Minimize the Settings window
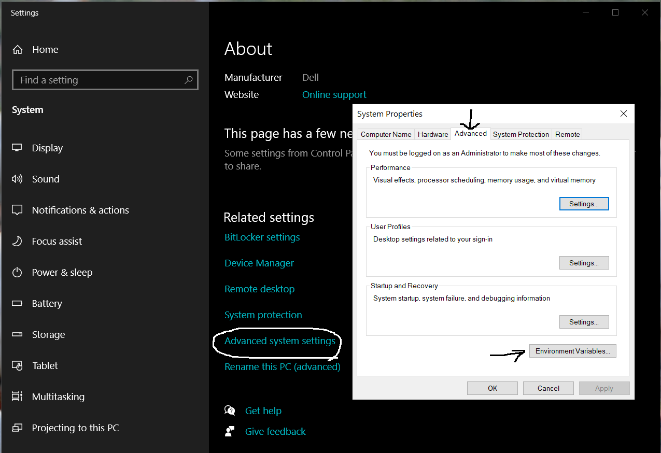 coord(586,12)
